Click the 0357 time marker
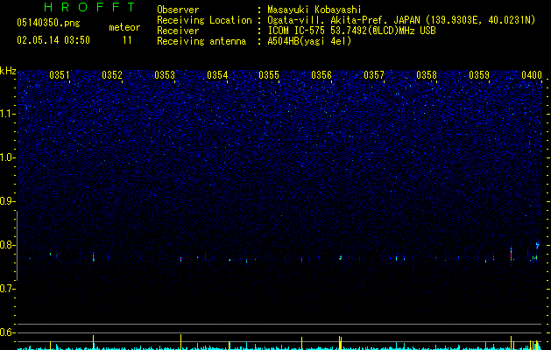 [374, 75]
